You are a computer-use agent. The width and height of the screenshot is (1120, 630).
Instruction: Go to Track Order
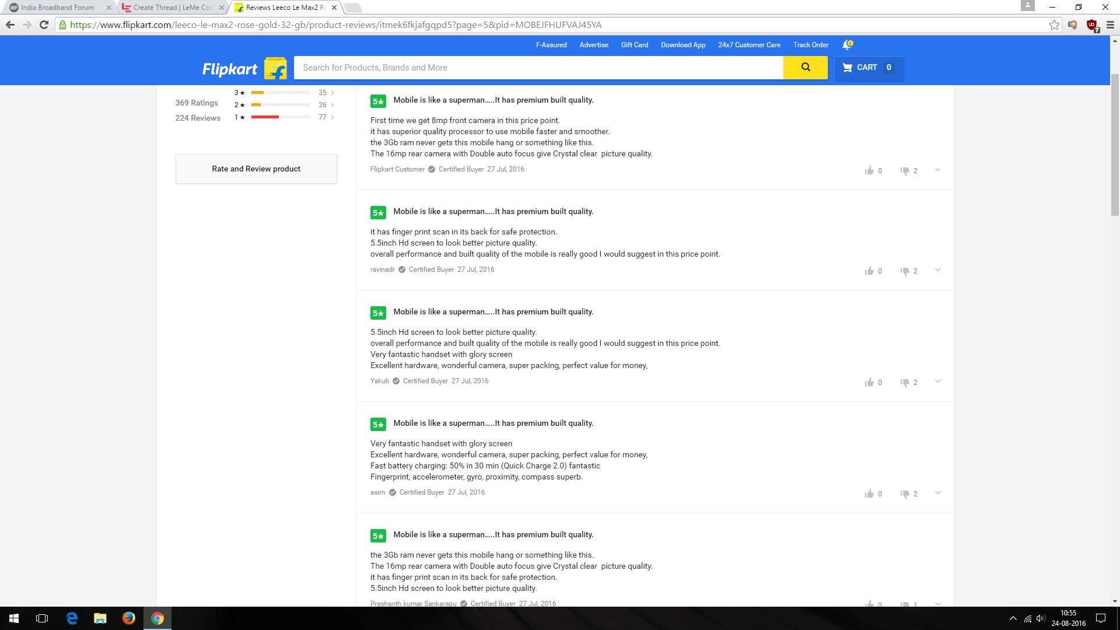point(811,45)
